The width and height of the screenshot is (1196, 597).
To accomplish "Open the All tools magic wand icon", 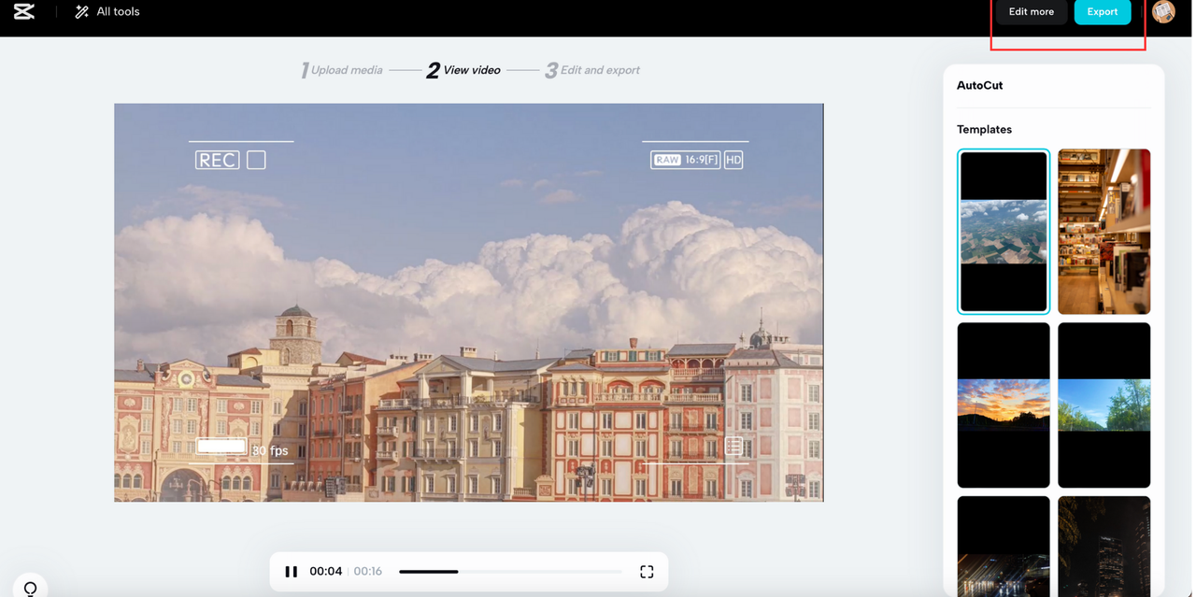I will pos(81,12).
